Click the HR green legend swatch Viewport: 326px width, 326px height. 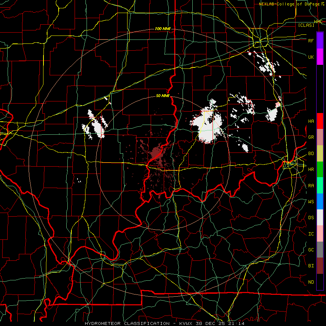pyautogui.click(x=320, y=170)
